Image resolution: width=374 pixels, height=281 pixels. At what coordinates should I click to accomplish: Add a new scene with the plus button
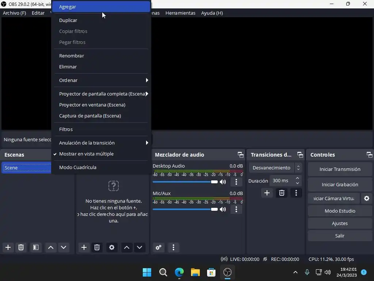tap(8, 247)
